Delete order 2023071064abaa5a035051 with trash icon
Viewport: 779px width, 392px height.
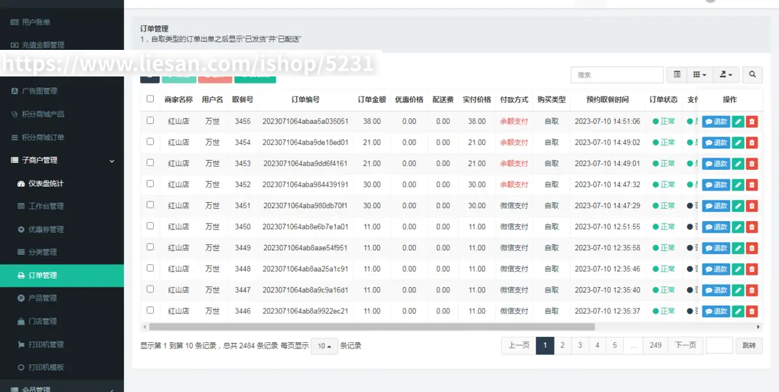click(752, 121)
